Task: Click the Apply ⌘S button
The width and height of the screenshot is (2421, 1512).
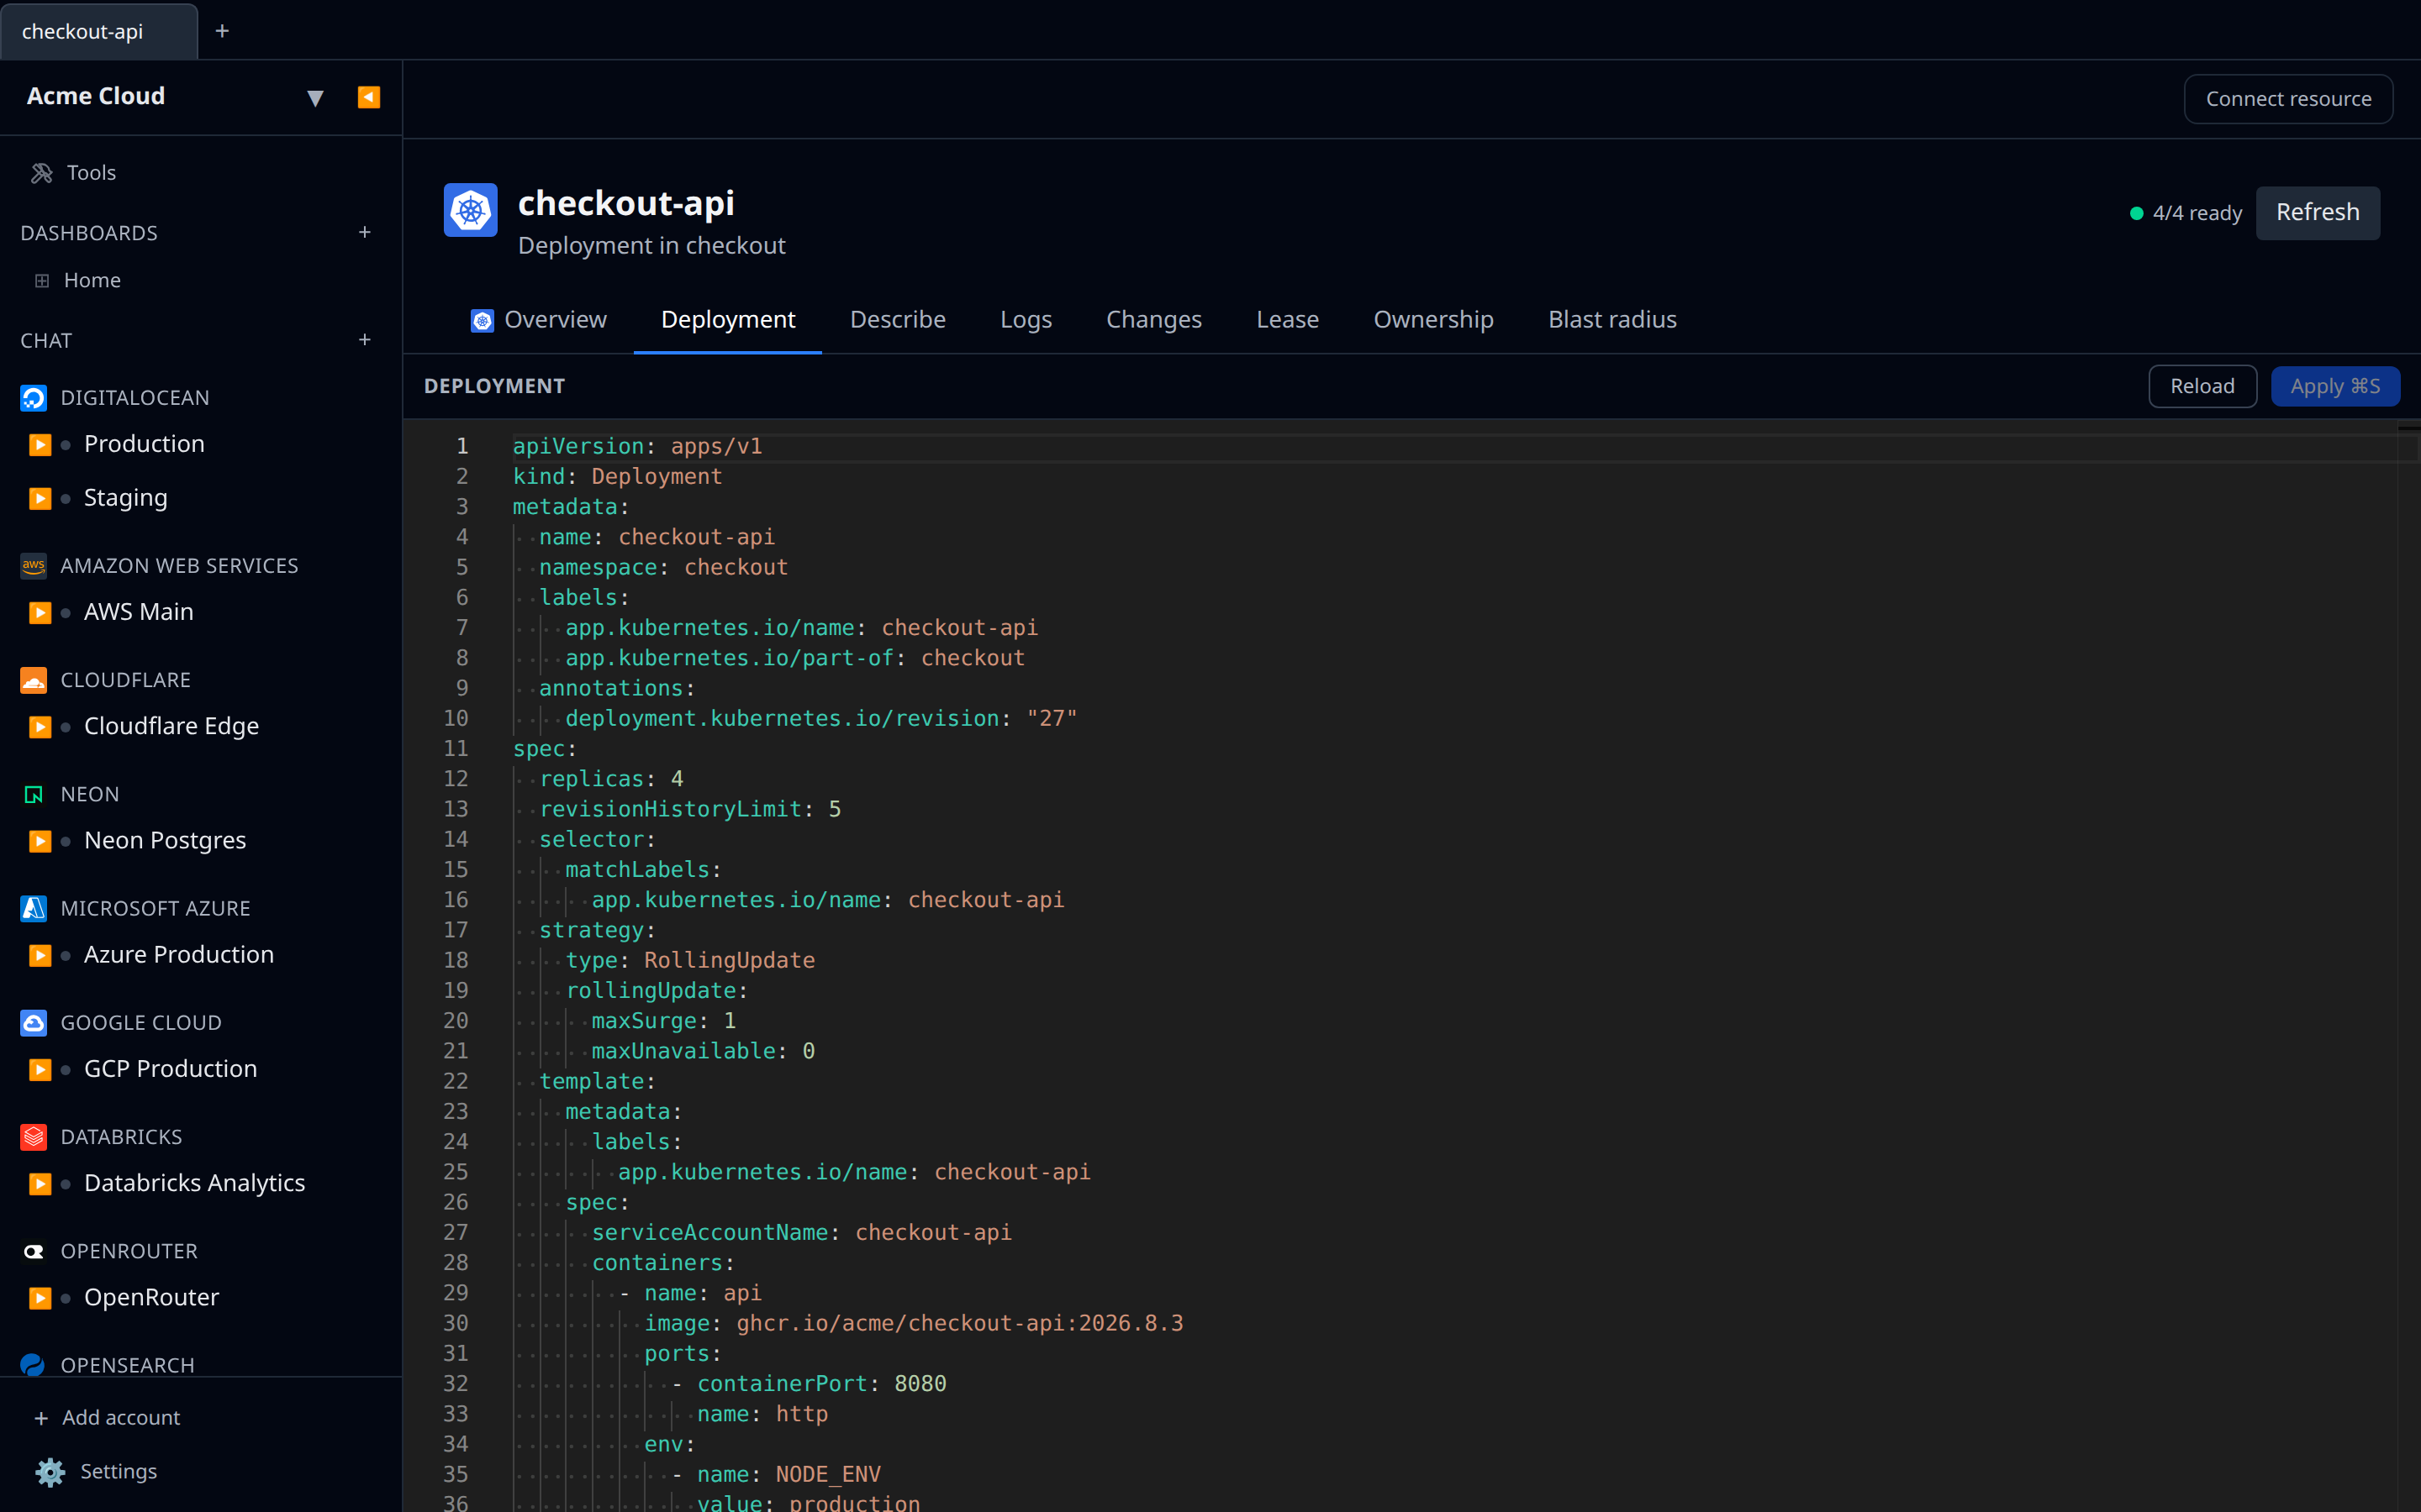Action: [2335, 387]
